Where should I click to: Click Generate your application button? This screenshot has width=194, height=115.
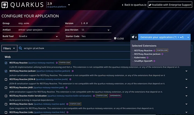162,37
